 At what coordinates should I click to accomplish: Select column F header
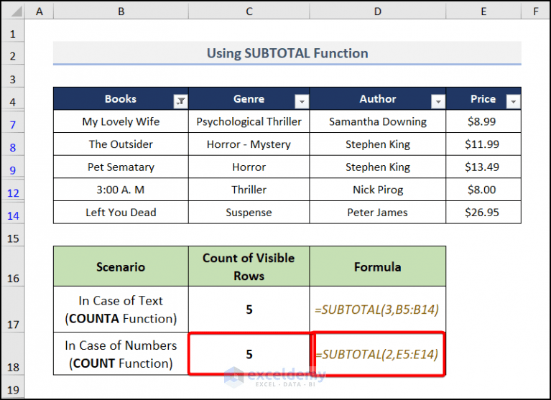(535, 11)
